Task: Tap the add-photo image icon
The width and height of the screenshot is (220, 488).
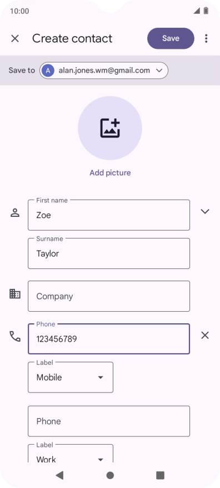Action: (110, 128)
